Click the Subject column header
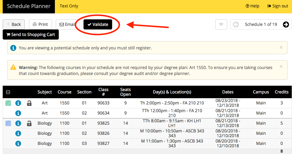The width and height of the screenshot is (292, 158). [x=45, y=92]
